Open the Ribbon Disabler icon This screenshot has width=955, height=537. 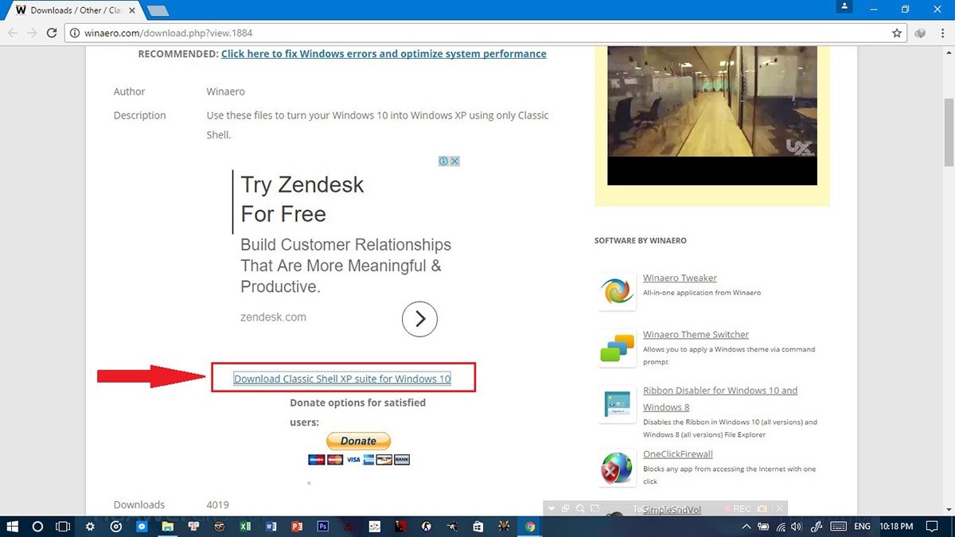[x=618, y=404]
